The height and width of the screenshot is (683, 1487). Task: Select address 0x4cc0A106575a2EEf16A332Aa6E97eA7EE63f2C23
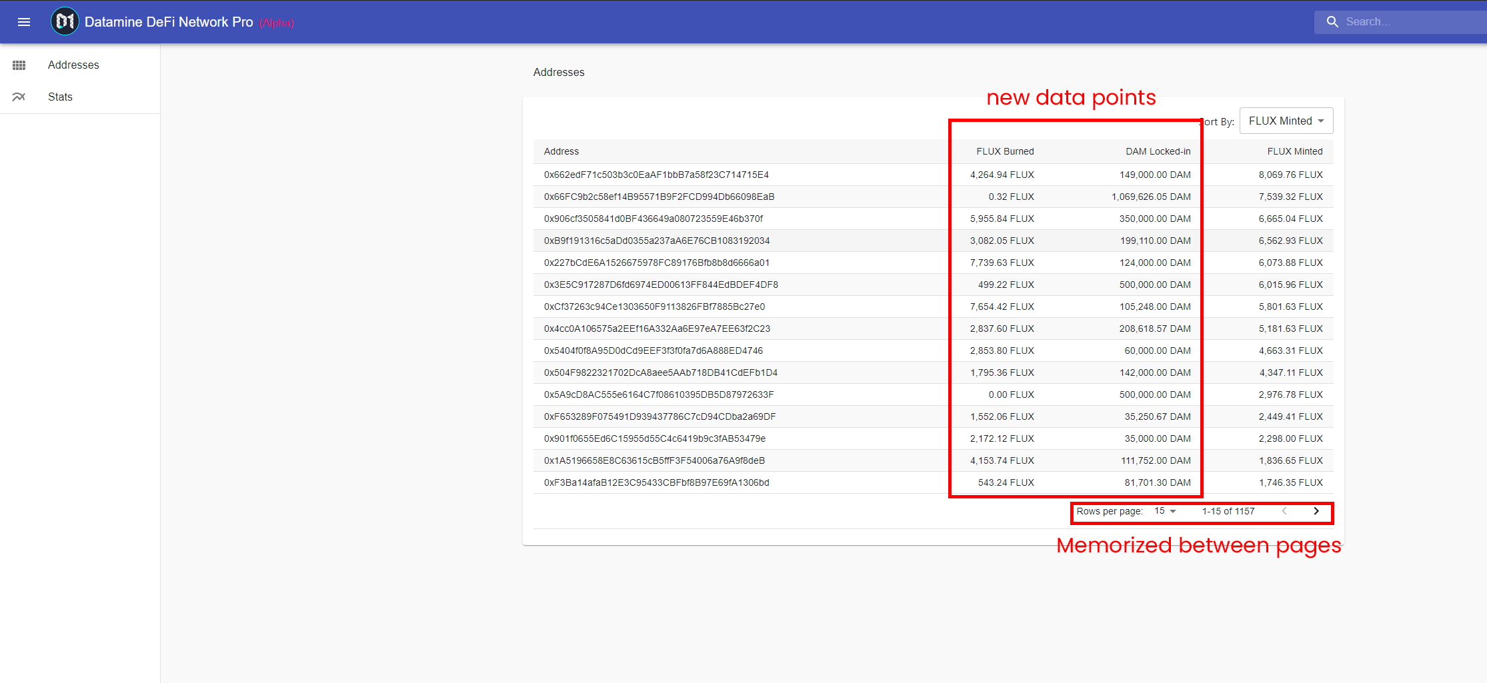pyautogui.click(x=657, y=329)
